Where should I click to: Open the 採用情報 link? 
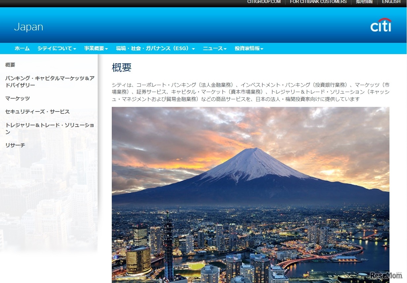pos(364,2)
